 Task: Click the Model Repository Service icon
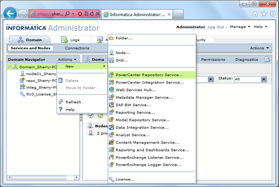pyautogui.click(x=112, y=120)
